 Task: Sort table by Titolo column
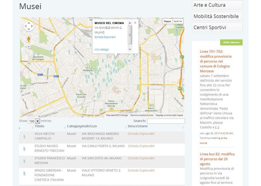(x=39, y=126)
